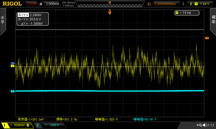Image resolution: width=216 pixels, height=129 pixels.
Task: Click the channel 1 bandwidth limit B icon
Action: (28, 125)
